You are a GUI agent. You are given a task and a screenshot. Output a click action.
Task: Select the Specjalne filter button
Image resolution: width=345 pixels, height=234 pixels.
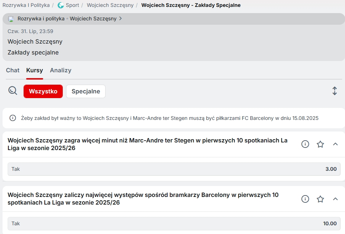[x=86, y=91]
